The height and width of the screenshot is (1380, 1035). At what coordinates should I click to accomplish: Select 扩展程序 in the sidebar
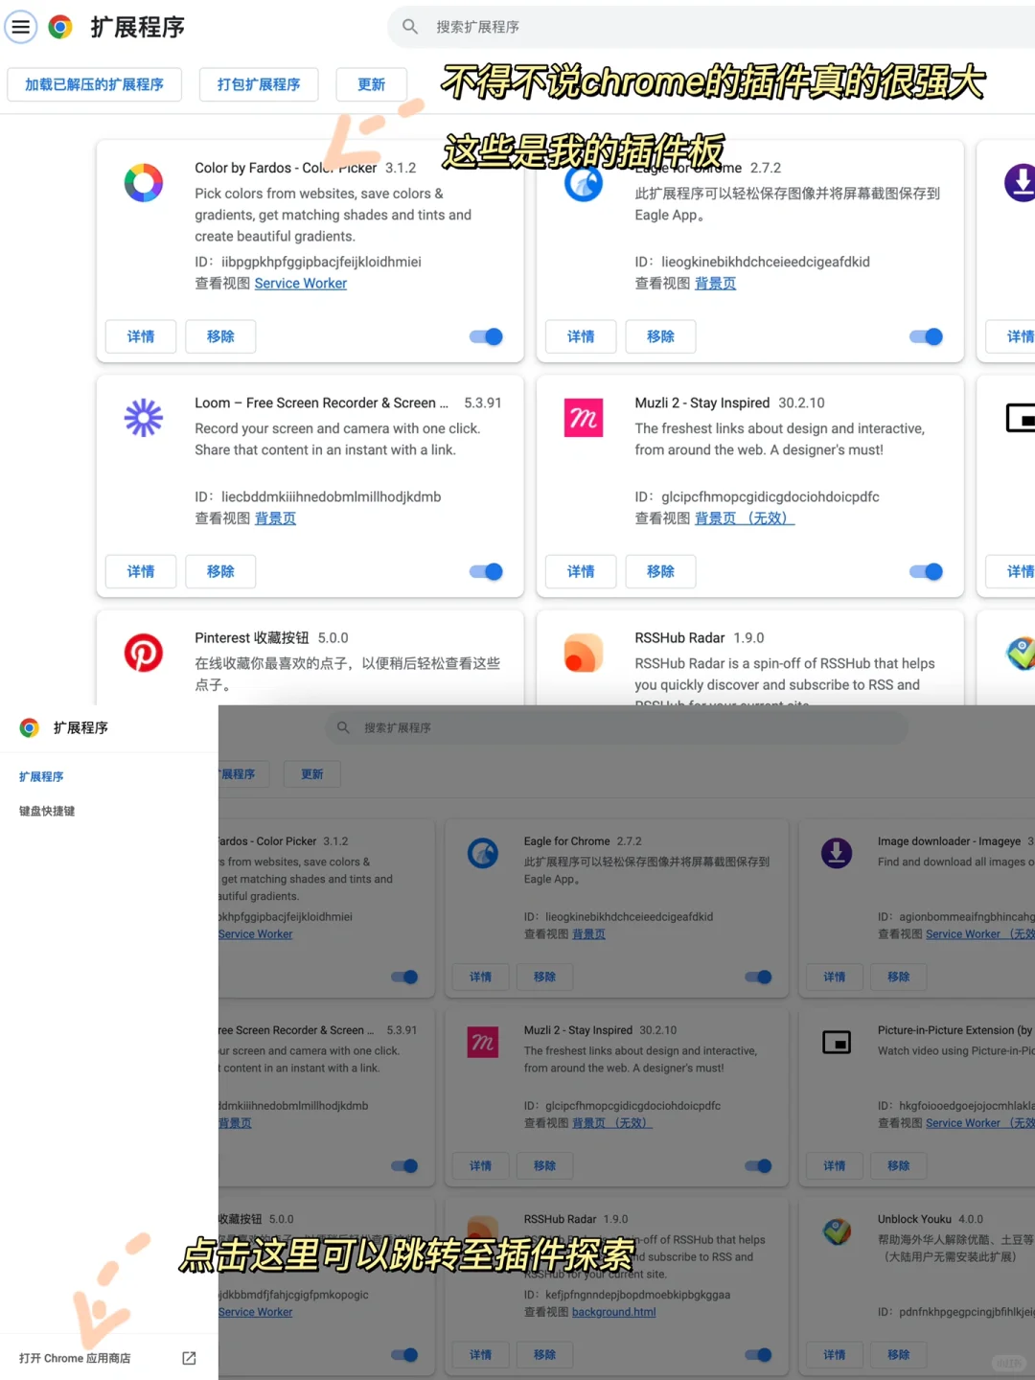[x=41, y=776]
